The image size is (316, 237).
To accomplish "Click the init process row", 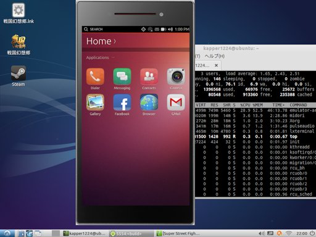I will [x=256, y=142].
